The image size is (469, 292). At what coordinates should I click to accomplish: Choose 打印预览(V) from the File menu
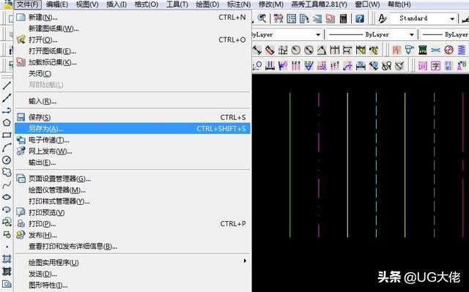pyautogui.click(x=132, y=212)
